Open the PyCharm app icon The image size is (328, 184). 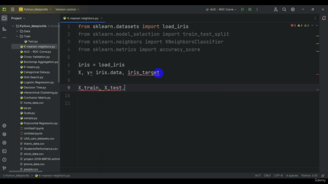4,9
